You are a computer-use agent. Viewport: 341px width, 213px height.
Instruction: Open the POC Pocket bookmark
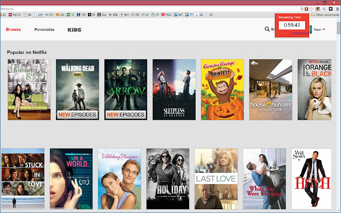tap(166, 15)
